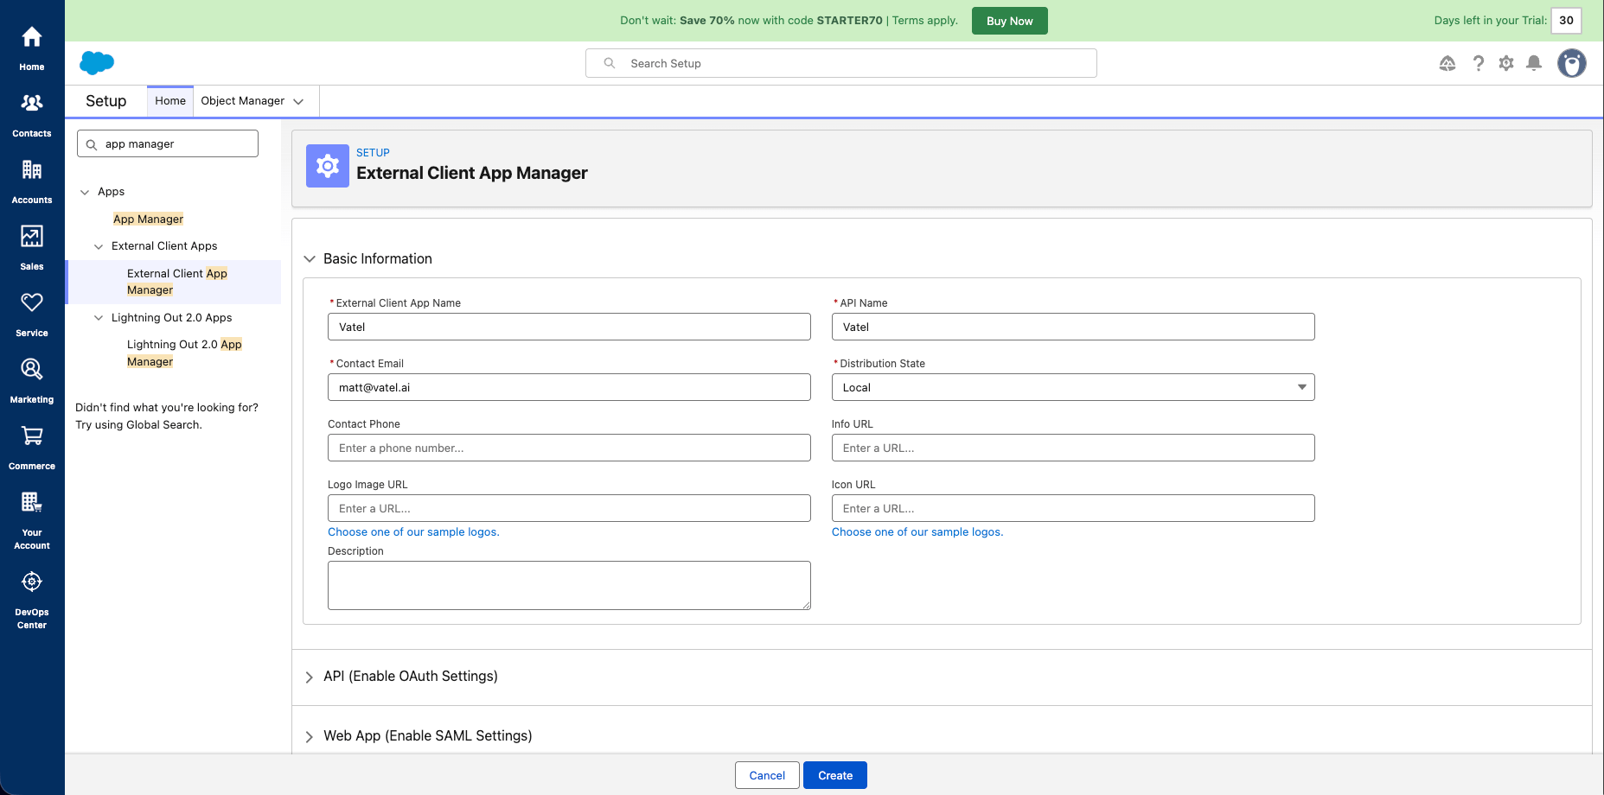1604x795 pixels.
Task: Click the Quick Find magnifier icon
Action: pyautogui.click(x=92, y=144)
